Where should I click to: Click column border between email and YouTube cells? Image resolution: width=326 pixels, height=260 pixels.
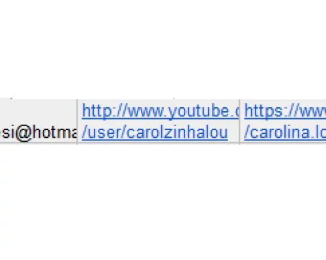coord(77,122)
